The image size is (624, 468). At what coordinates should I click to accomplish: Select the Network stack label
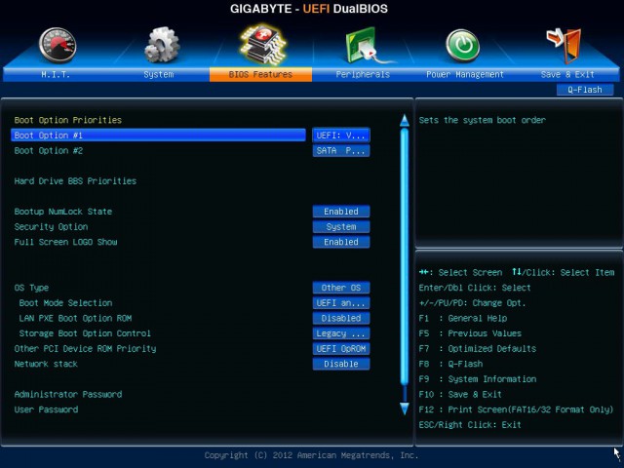pyautogui.click(x=46, y=364)
